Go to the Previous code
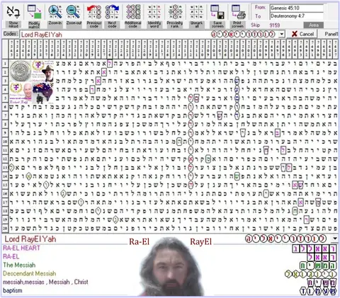Viewport: 340px width, 298px height. click(x=94, y=16)
